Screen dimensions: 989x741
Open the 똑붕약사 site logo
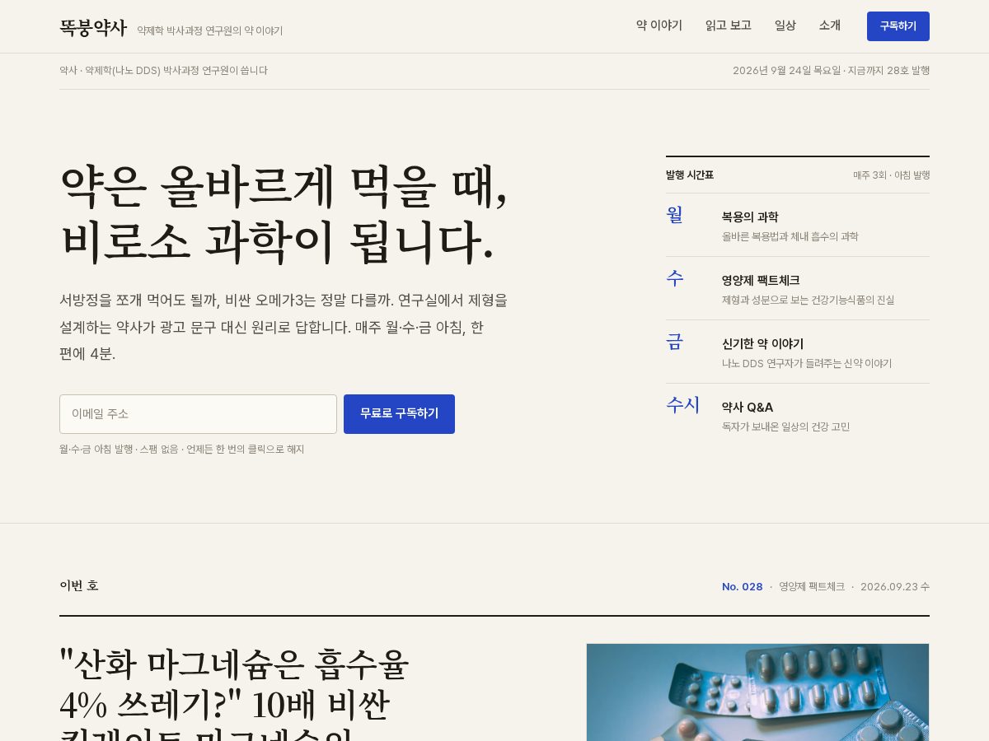(x=93, y=28)
